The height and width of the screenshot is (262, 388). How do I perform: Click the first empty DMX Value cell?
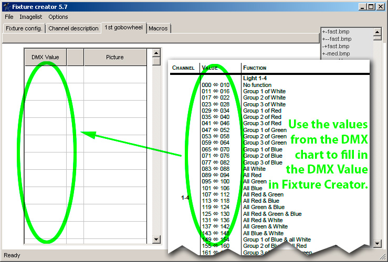click(46, 74)
